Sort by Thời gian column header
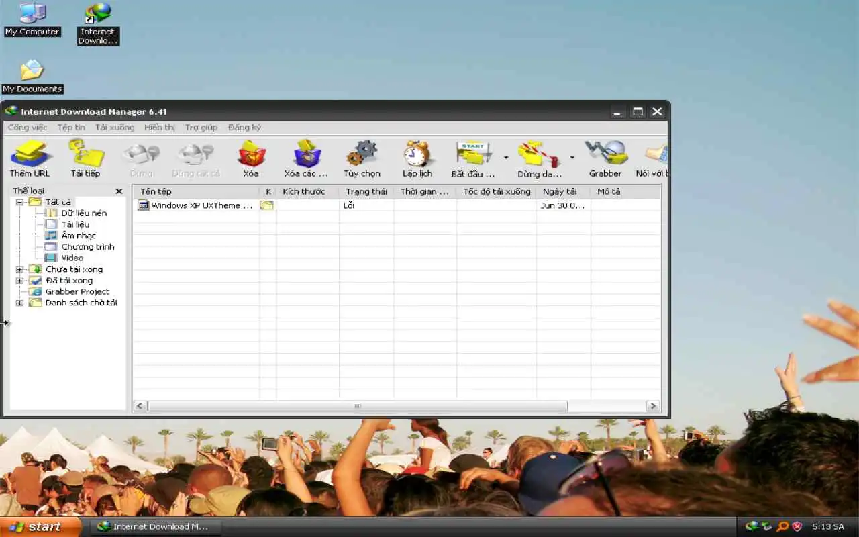The image size is (859, 537). click(425, 191)
